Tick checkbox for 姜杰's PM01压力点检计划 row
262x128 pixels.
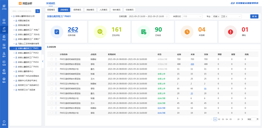(52, 69)
